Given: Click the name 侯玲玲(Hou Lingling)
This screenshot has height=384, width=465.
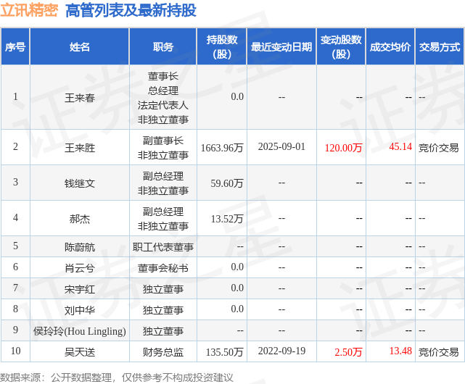Looking at the screenshot, I should click(x=80, y=331).
